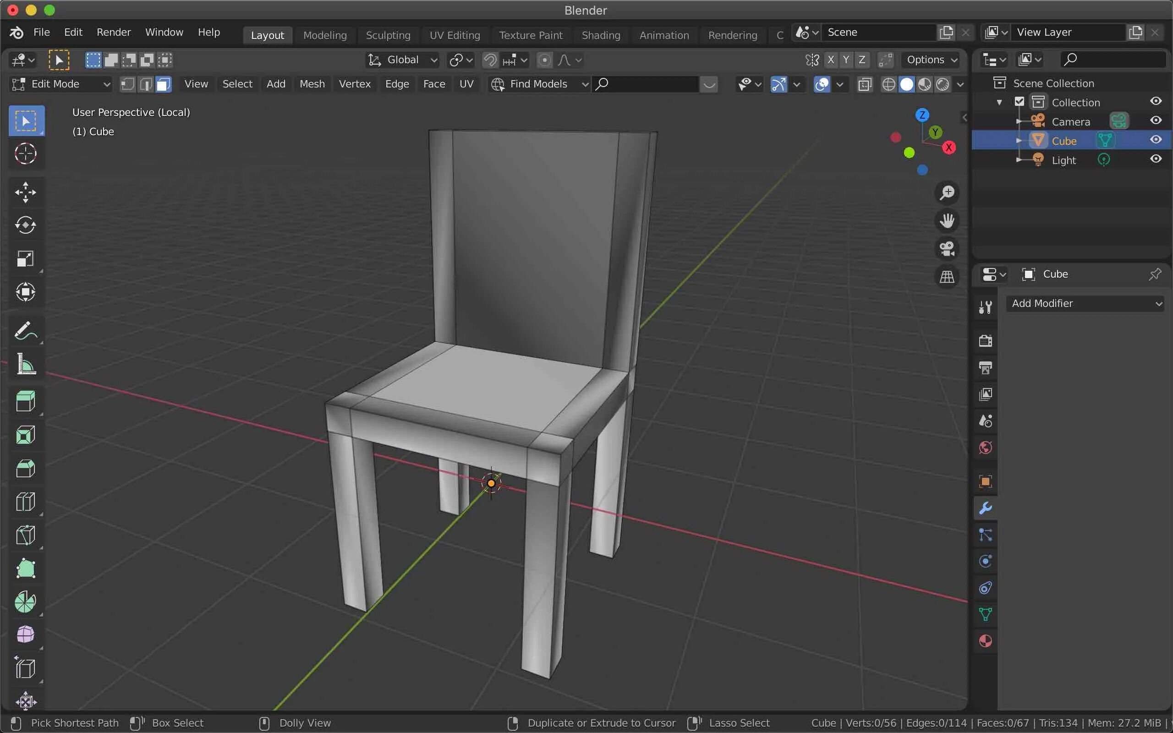Open the Material properties tab

pos(986,641)
